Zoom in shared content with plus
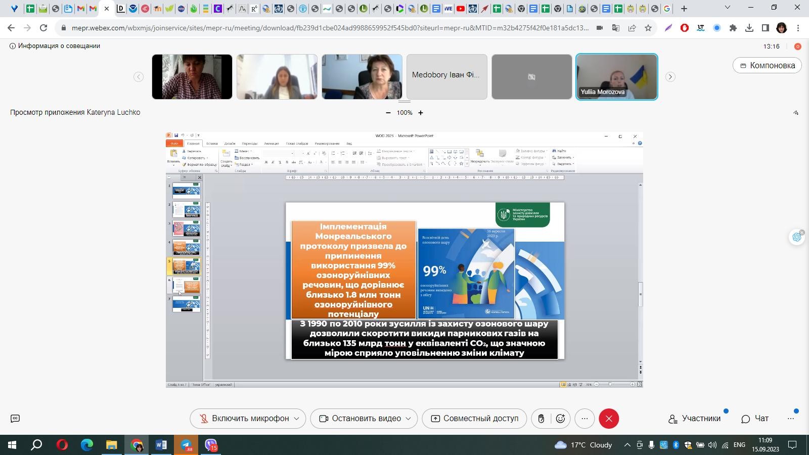The height and width of the screenshot is (455, 809). [x=420, y=113]
